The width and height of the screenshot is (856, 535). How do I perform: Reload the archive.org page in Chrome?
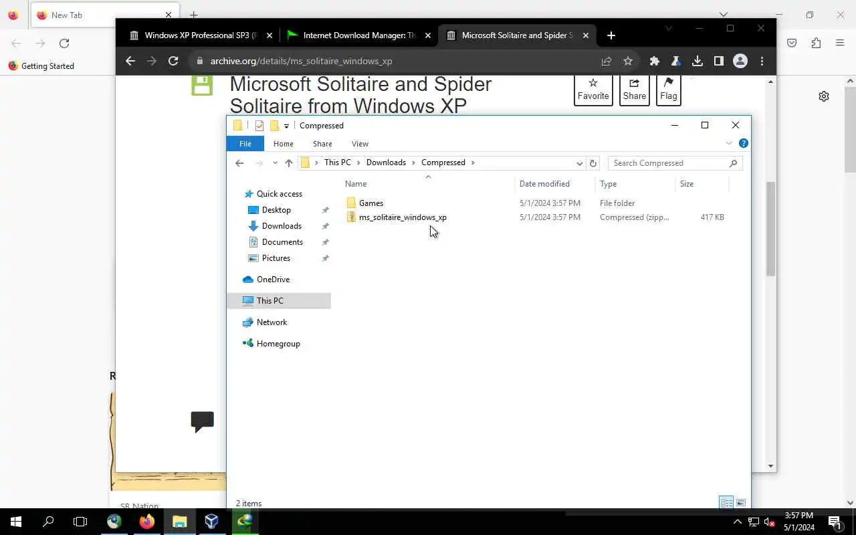[x=173, y=61]
